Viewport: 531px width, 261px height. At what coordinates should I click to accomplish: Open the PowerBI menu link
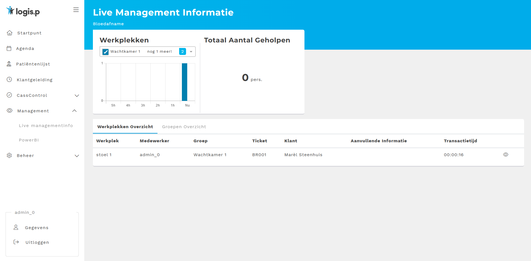tap(29, 140)
